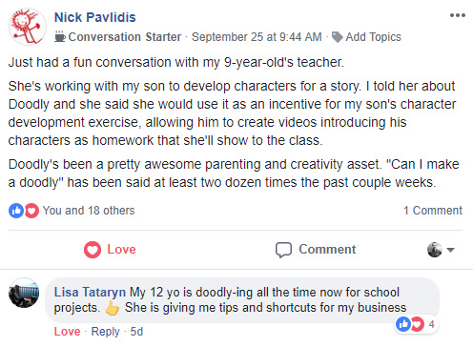Open the You and 18 others list

tap(89, 211)
